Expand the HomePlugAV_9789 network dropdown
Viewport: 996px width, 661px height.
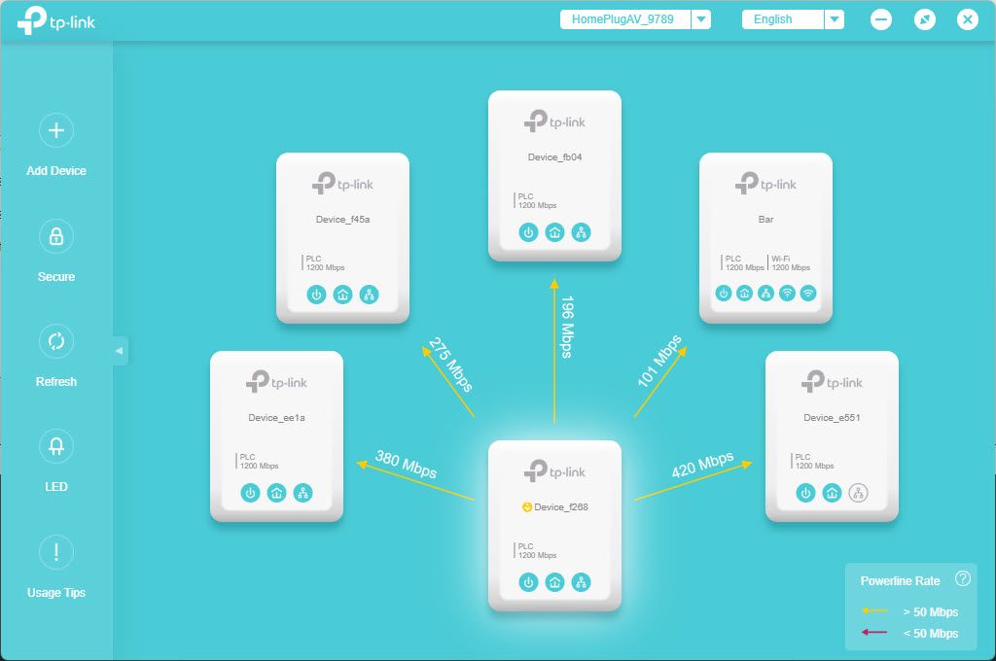(x=701, y=19)
